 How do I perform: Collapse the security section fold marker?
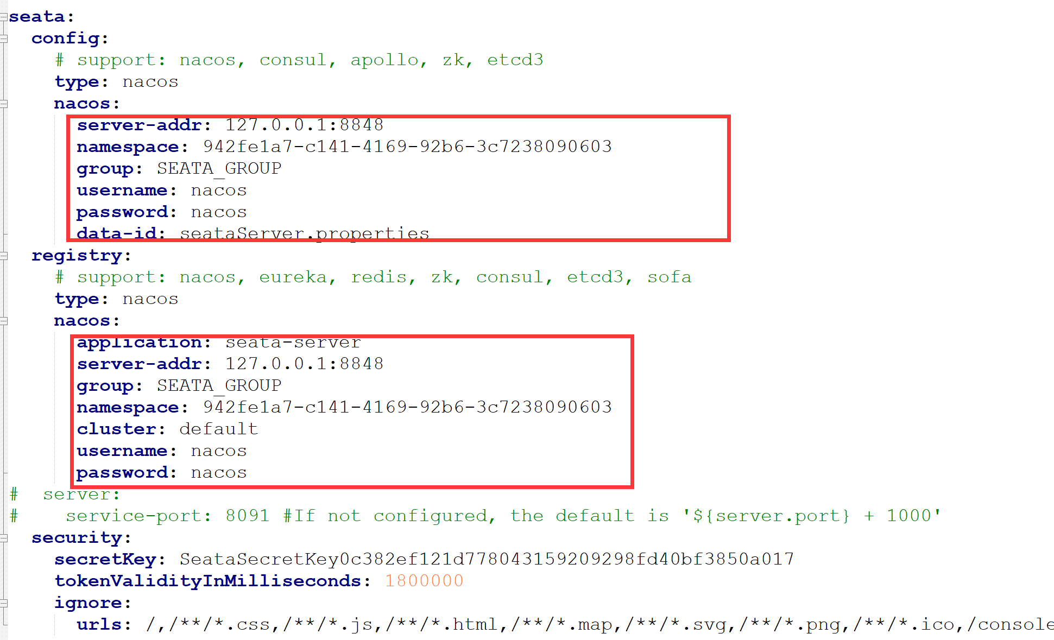click(3, 538)
